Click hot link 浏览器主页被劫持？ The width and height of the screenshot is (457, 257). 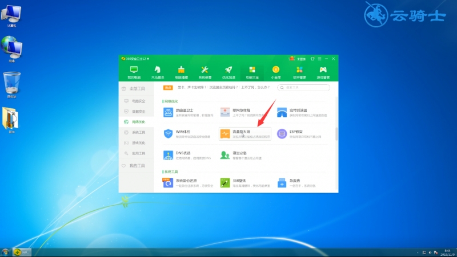[223, 88]
